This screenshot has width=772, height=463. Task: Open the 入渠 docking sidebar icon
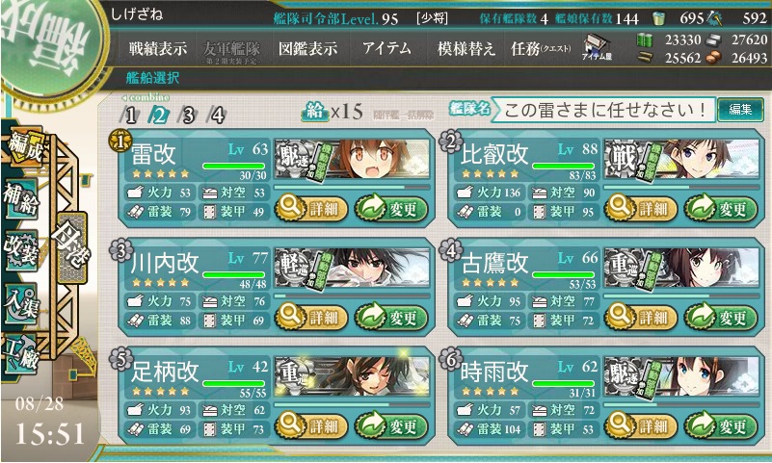19,303
